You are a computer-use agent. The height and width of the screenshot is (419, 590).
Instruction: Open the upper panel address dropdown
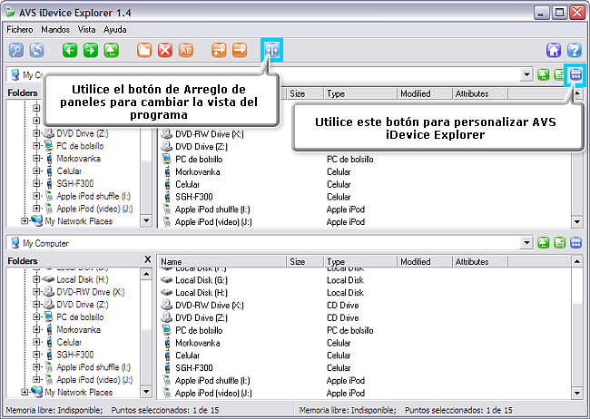tap(526, 75)
